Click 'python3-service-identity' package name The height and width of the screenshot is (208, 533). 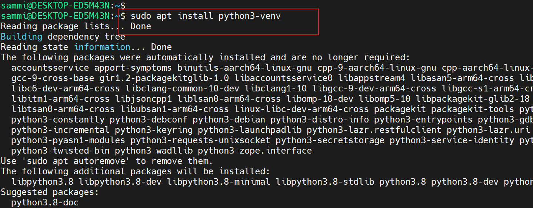[452, 140]
